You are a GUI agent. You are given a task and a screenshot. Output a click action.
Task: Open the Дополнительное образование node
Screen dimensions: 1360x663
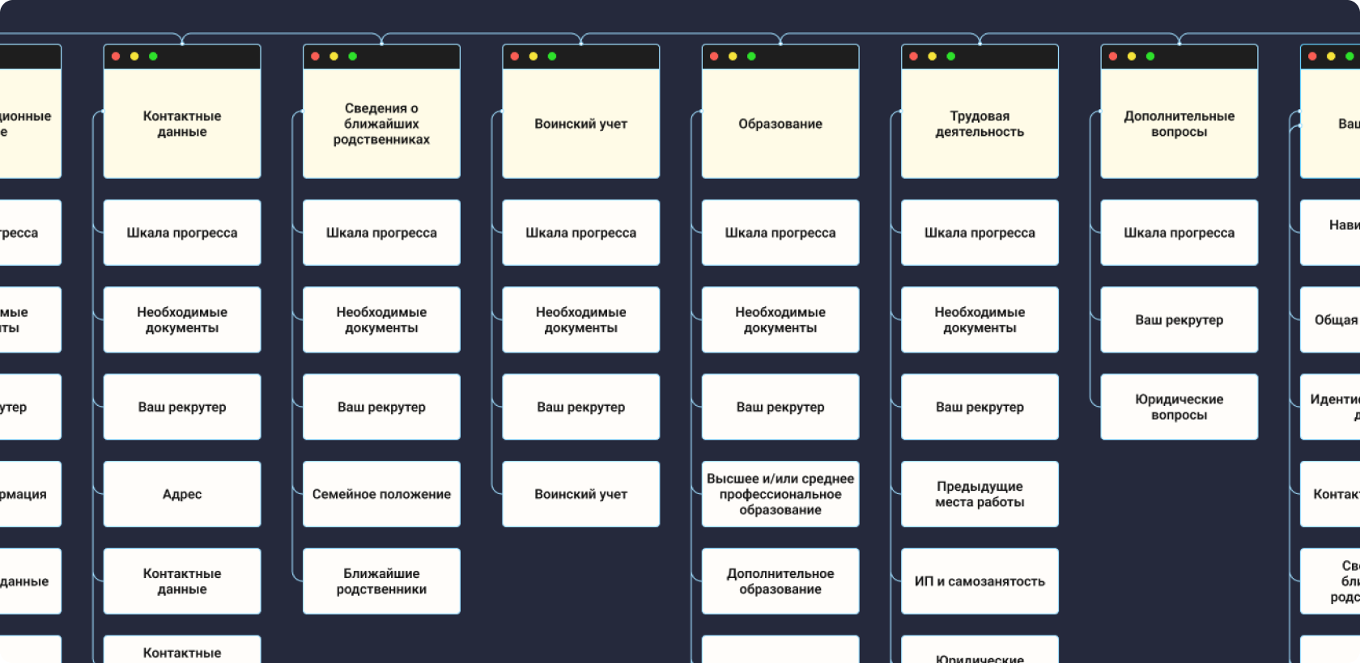780,581
